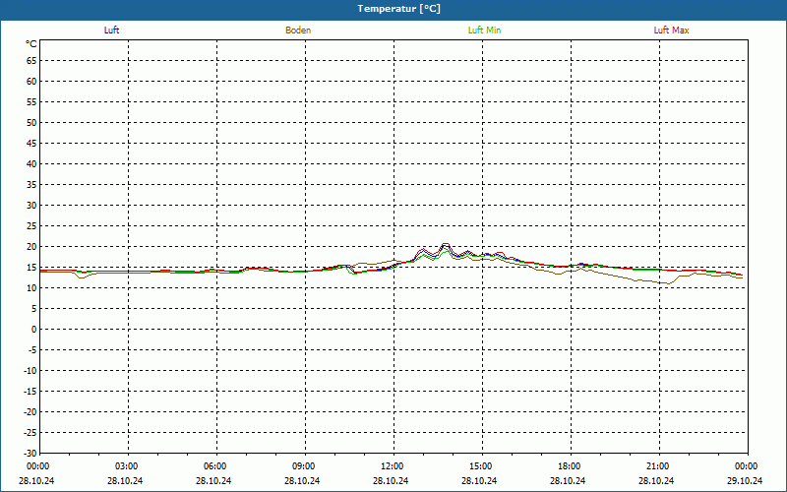787x492 pixels.
Task: Click the 09:00 time axis label
Action: pyautogui.click(x=304, y=466)
